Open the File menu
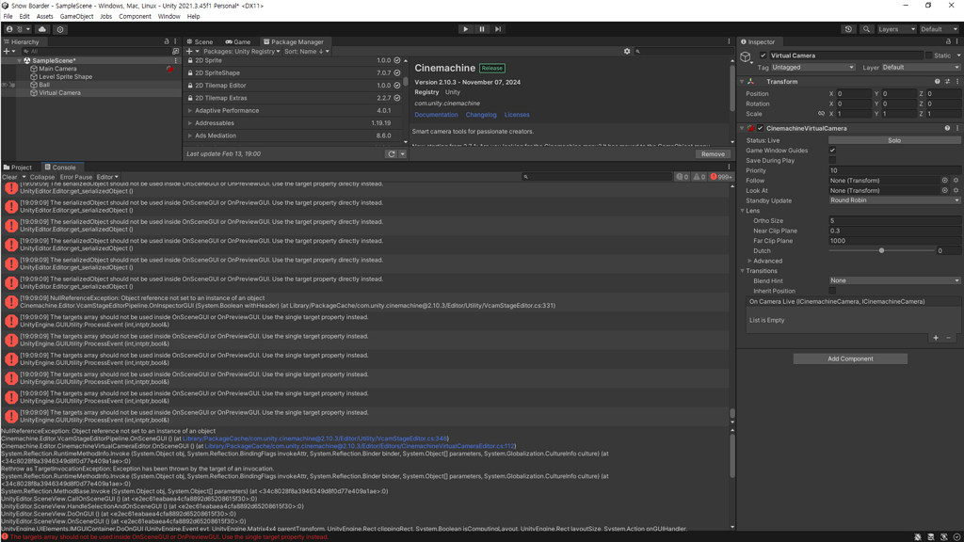This screenshot has width=964, height=542. [8, 17]
